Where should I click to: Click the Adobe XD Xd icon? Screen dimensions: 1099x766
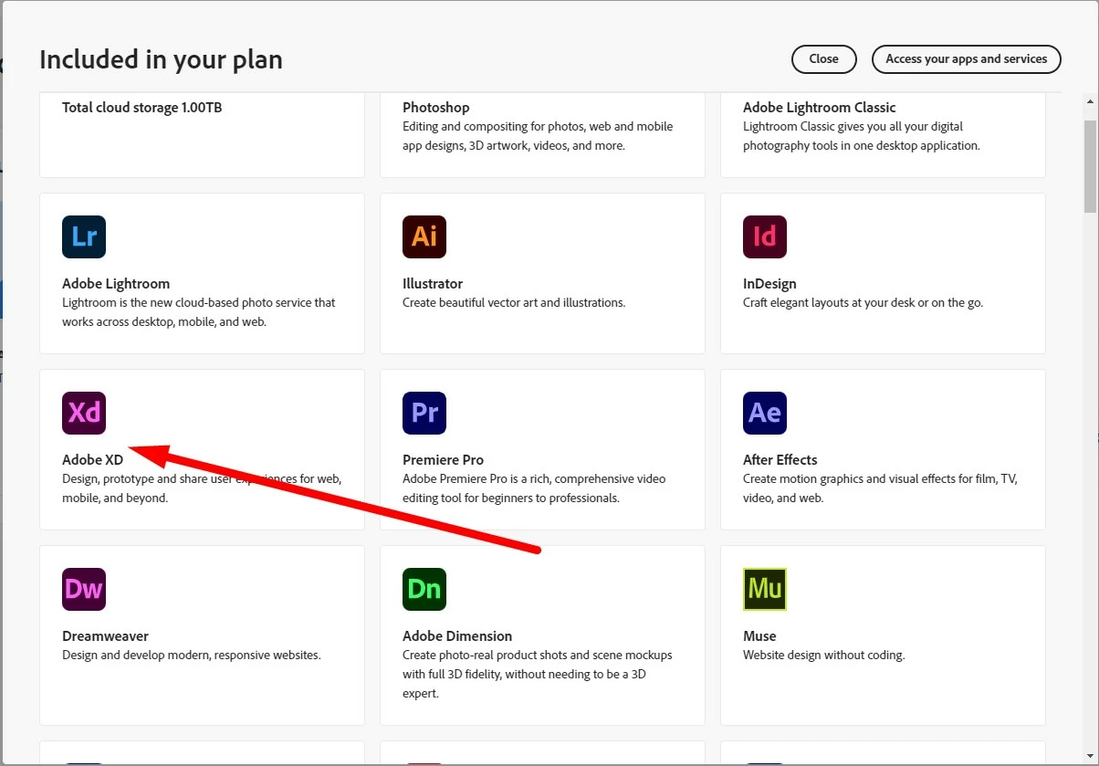(x=84, y=414)
